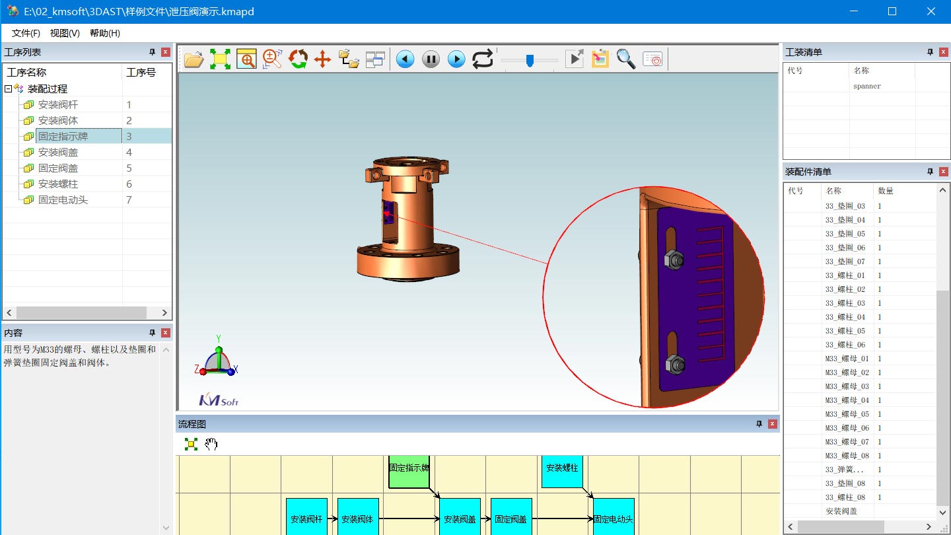Pause the assembly animation
The image size is (951, 535).
[x=431, y=59]
